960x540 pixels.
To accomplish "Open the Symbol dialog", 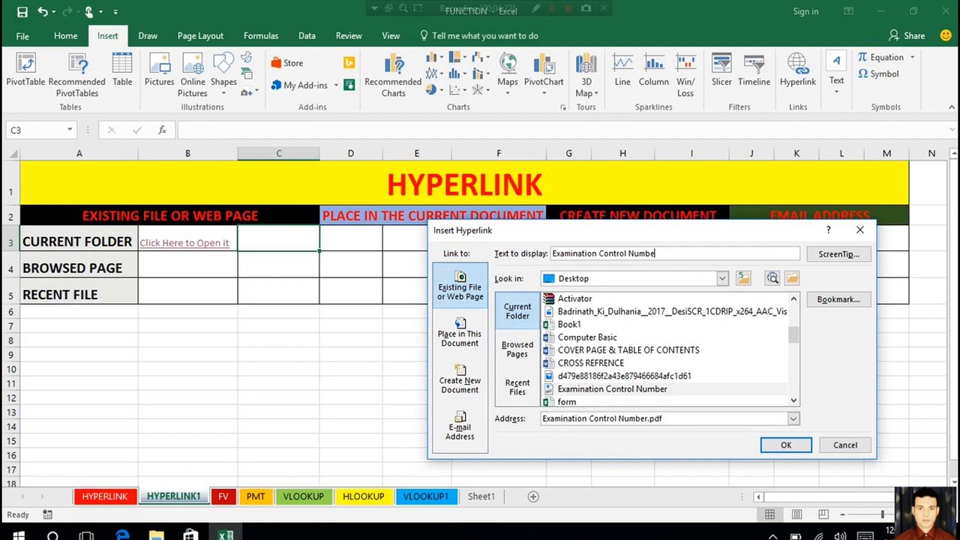I will [878, 73].
